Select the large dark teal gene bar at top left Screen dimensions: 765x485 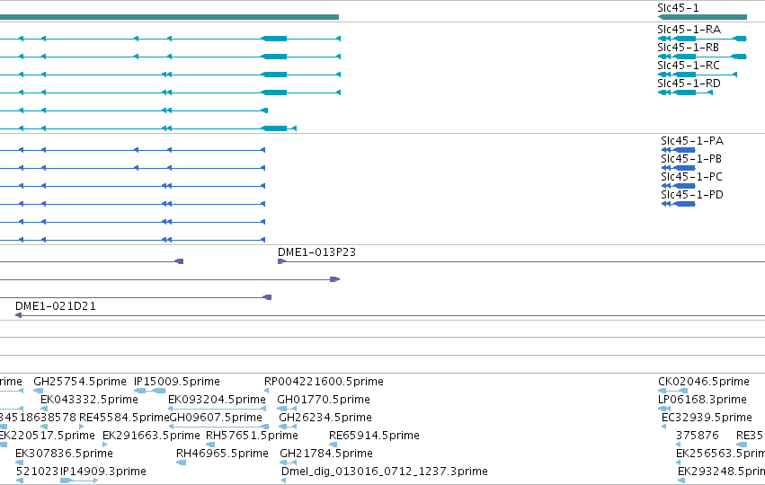click(169, 17)
